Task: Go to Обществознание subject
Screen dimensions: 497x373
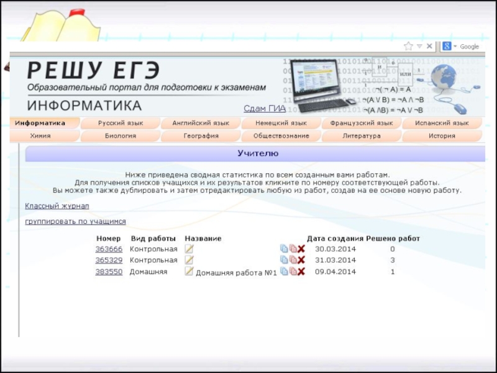Action: (281, 136)
